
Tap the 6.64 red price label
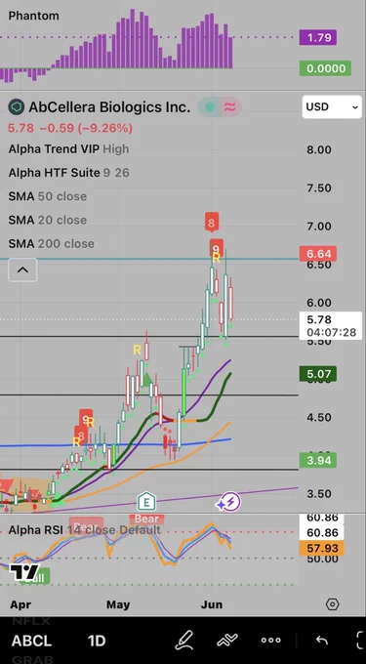(x=318, y=254)
